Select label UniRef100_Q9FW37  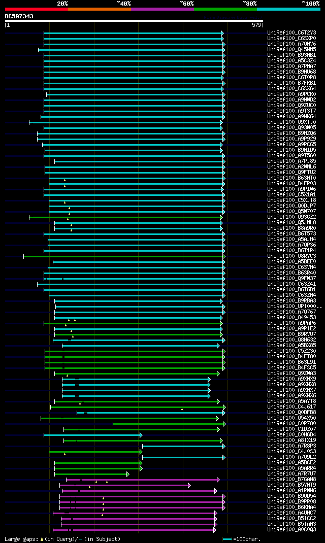[291, 279]
